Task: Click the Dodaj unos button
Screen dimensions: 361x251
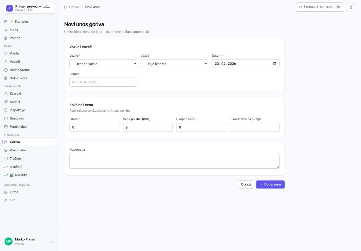Action: [270, 184]
